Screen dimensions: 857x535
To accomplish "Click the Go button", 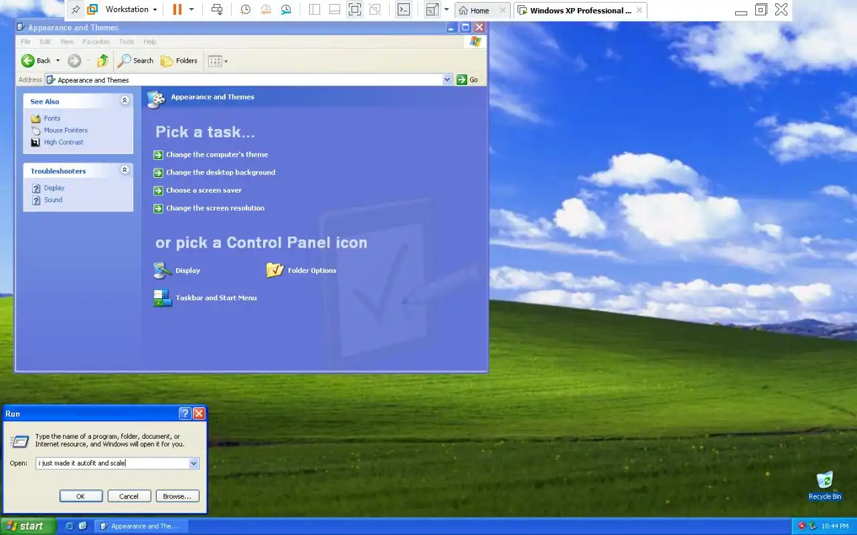I will coord(467,80).
